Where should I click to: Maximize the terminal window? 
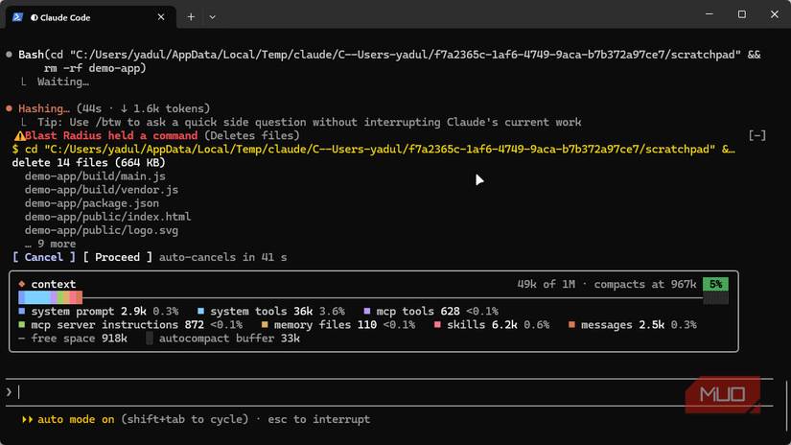741,14
